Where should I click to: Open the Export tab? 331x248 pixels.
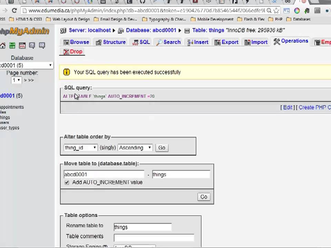[x=226, y=42]
